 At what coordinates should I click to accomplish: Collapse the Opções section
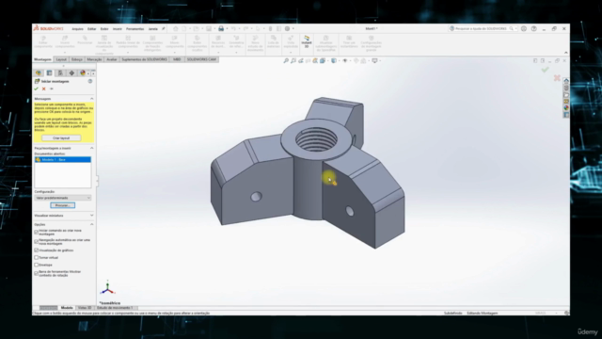[x=92, y=224]
